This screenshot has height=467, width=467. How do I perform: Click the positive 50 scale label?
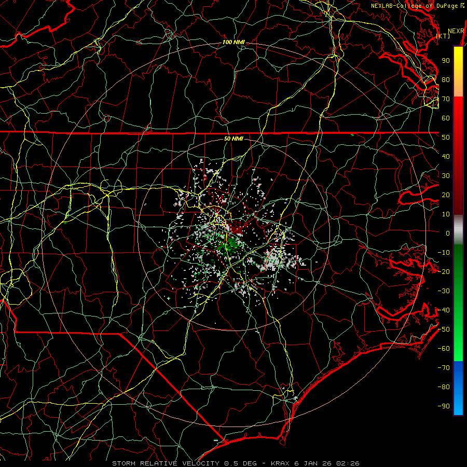coord(446,138)
